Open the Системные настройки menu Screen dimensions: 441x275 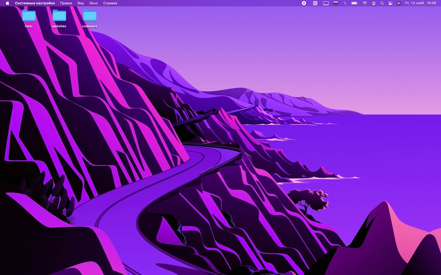pos(35,3)
